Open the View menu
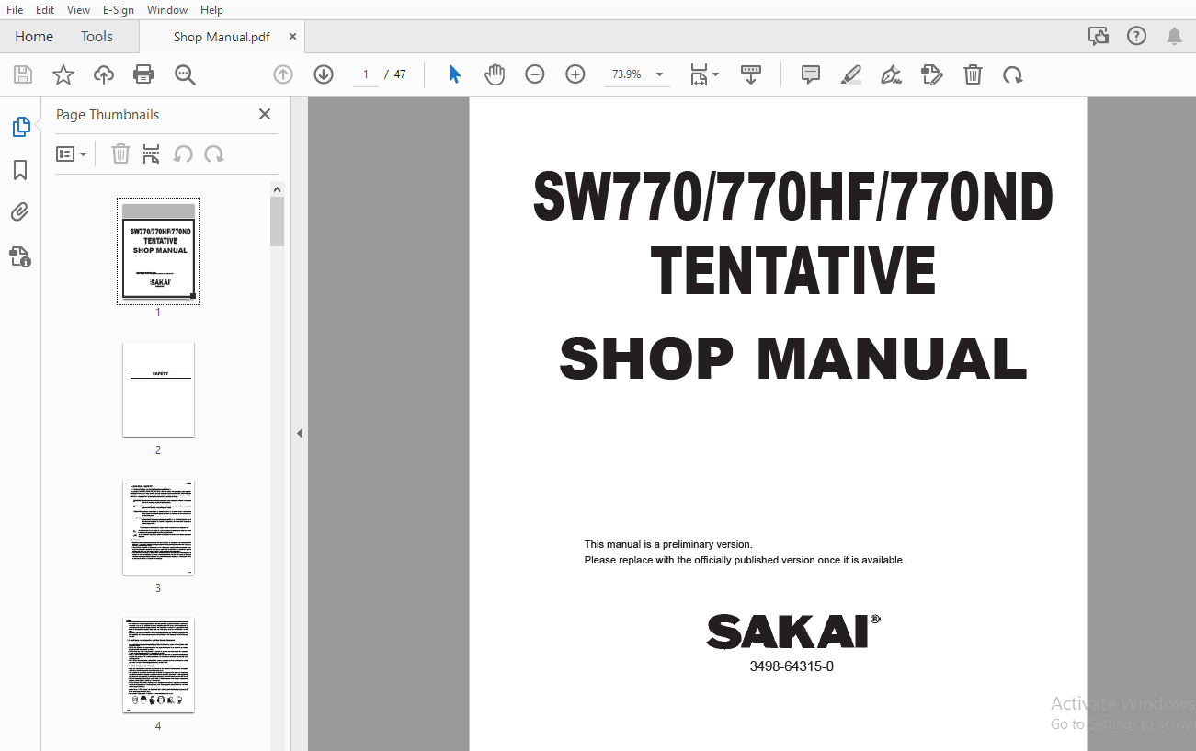This screenshot has width=1196, height=751. (78, 9)
